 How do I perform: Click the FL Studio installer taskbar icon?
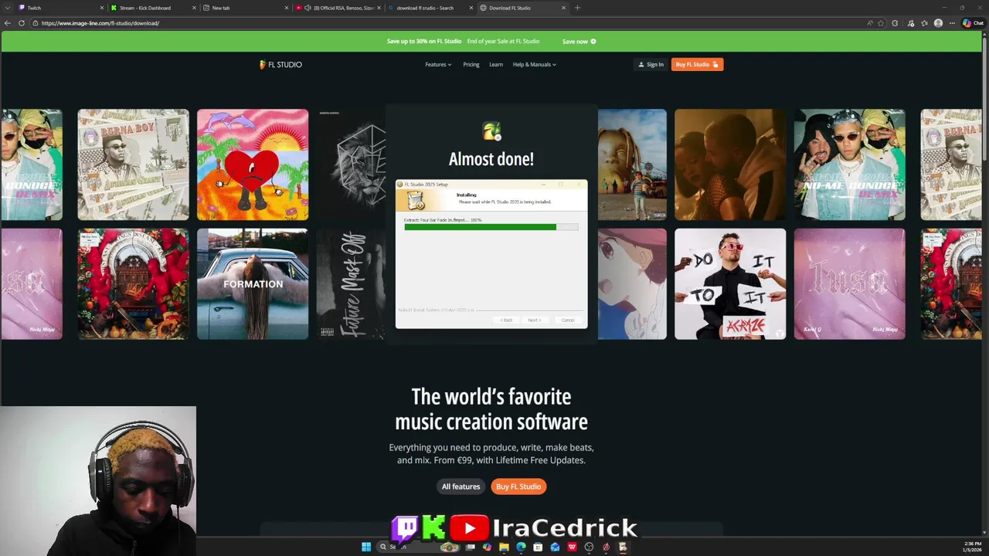tap(623, 547)
